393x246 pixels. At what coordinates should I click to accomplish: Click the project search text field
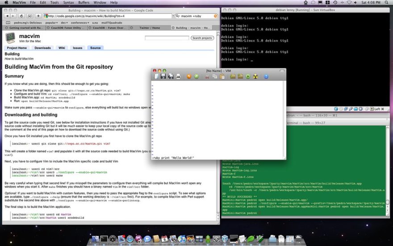[x=167, y=38]
